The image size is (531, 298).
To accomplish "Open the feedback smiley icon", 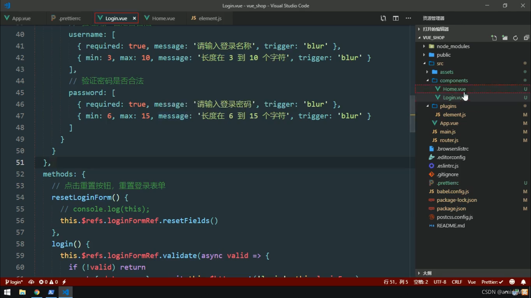I will click(x=512, y=282).
